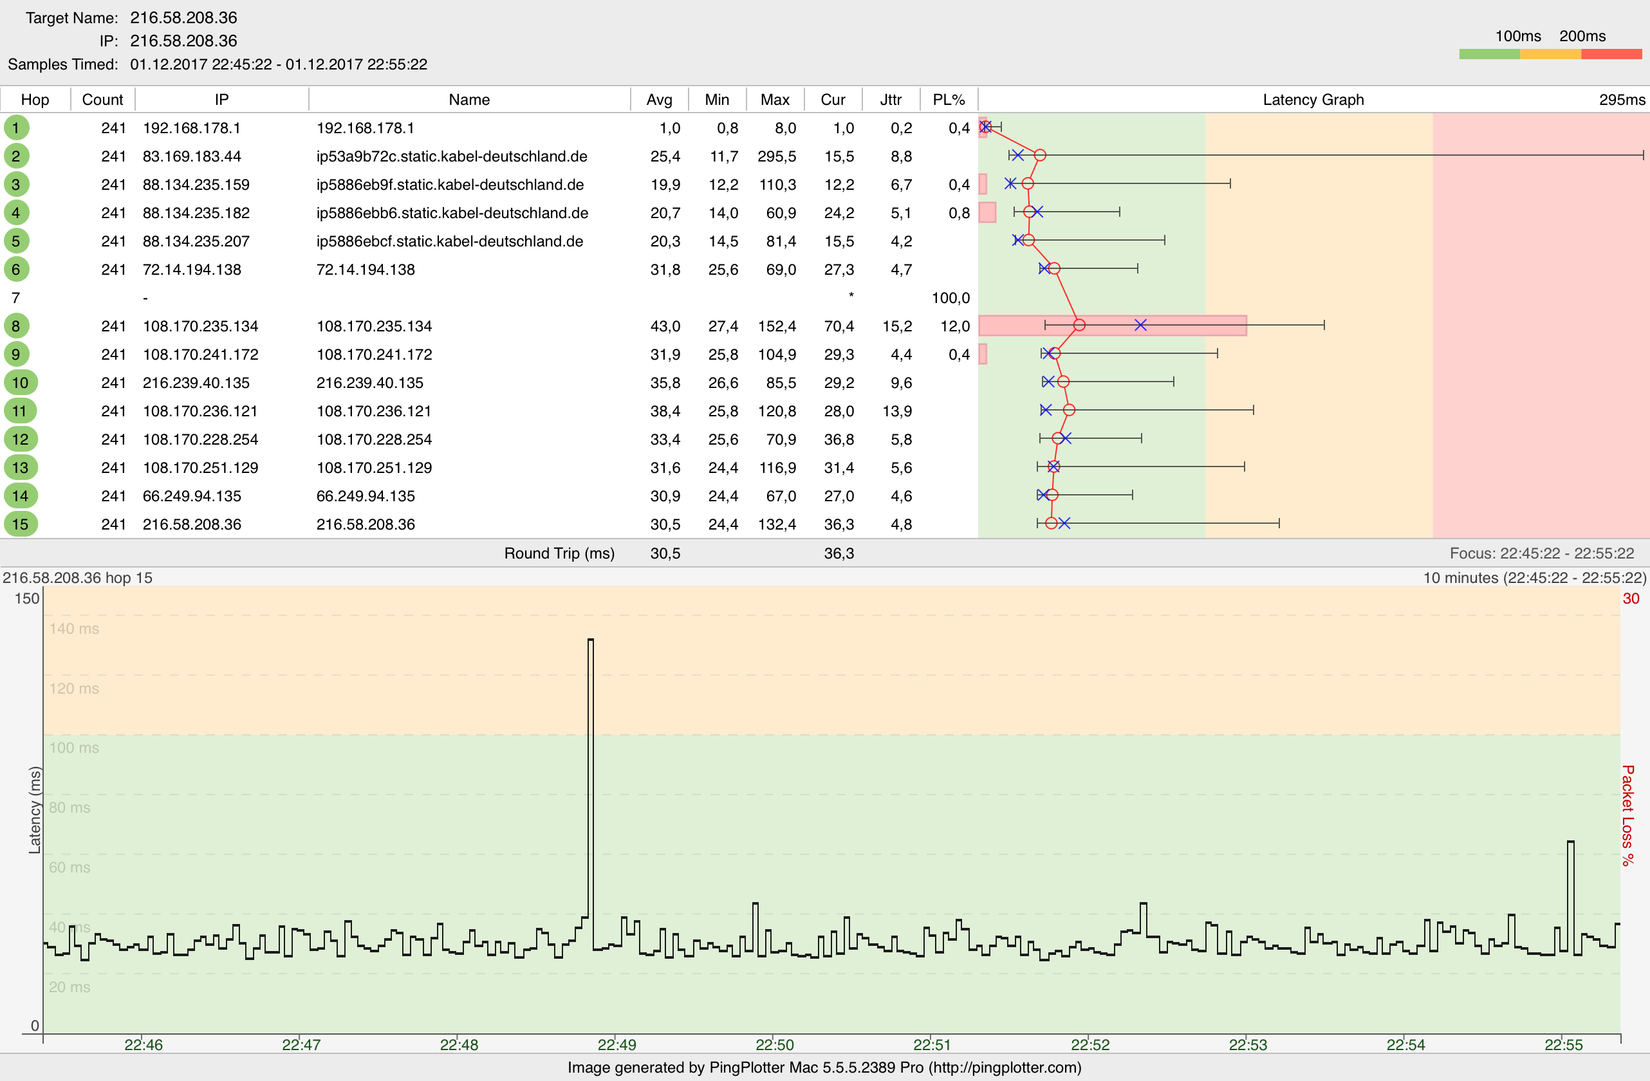Click the Name column header

tap(469, 99)
